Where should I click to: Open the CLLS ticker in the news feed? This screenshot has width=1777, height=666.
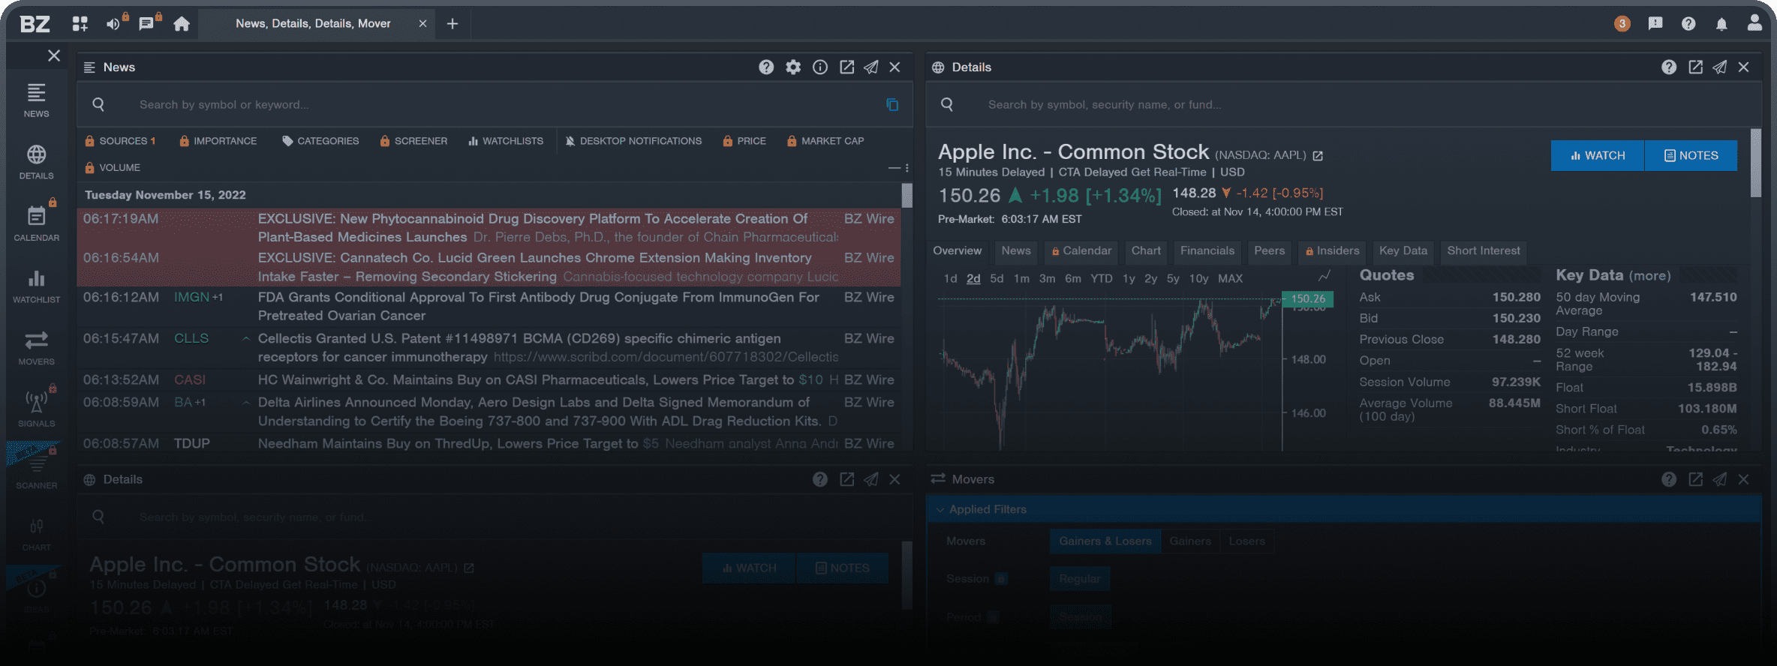[191, 339]
